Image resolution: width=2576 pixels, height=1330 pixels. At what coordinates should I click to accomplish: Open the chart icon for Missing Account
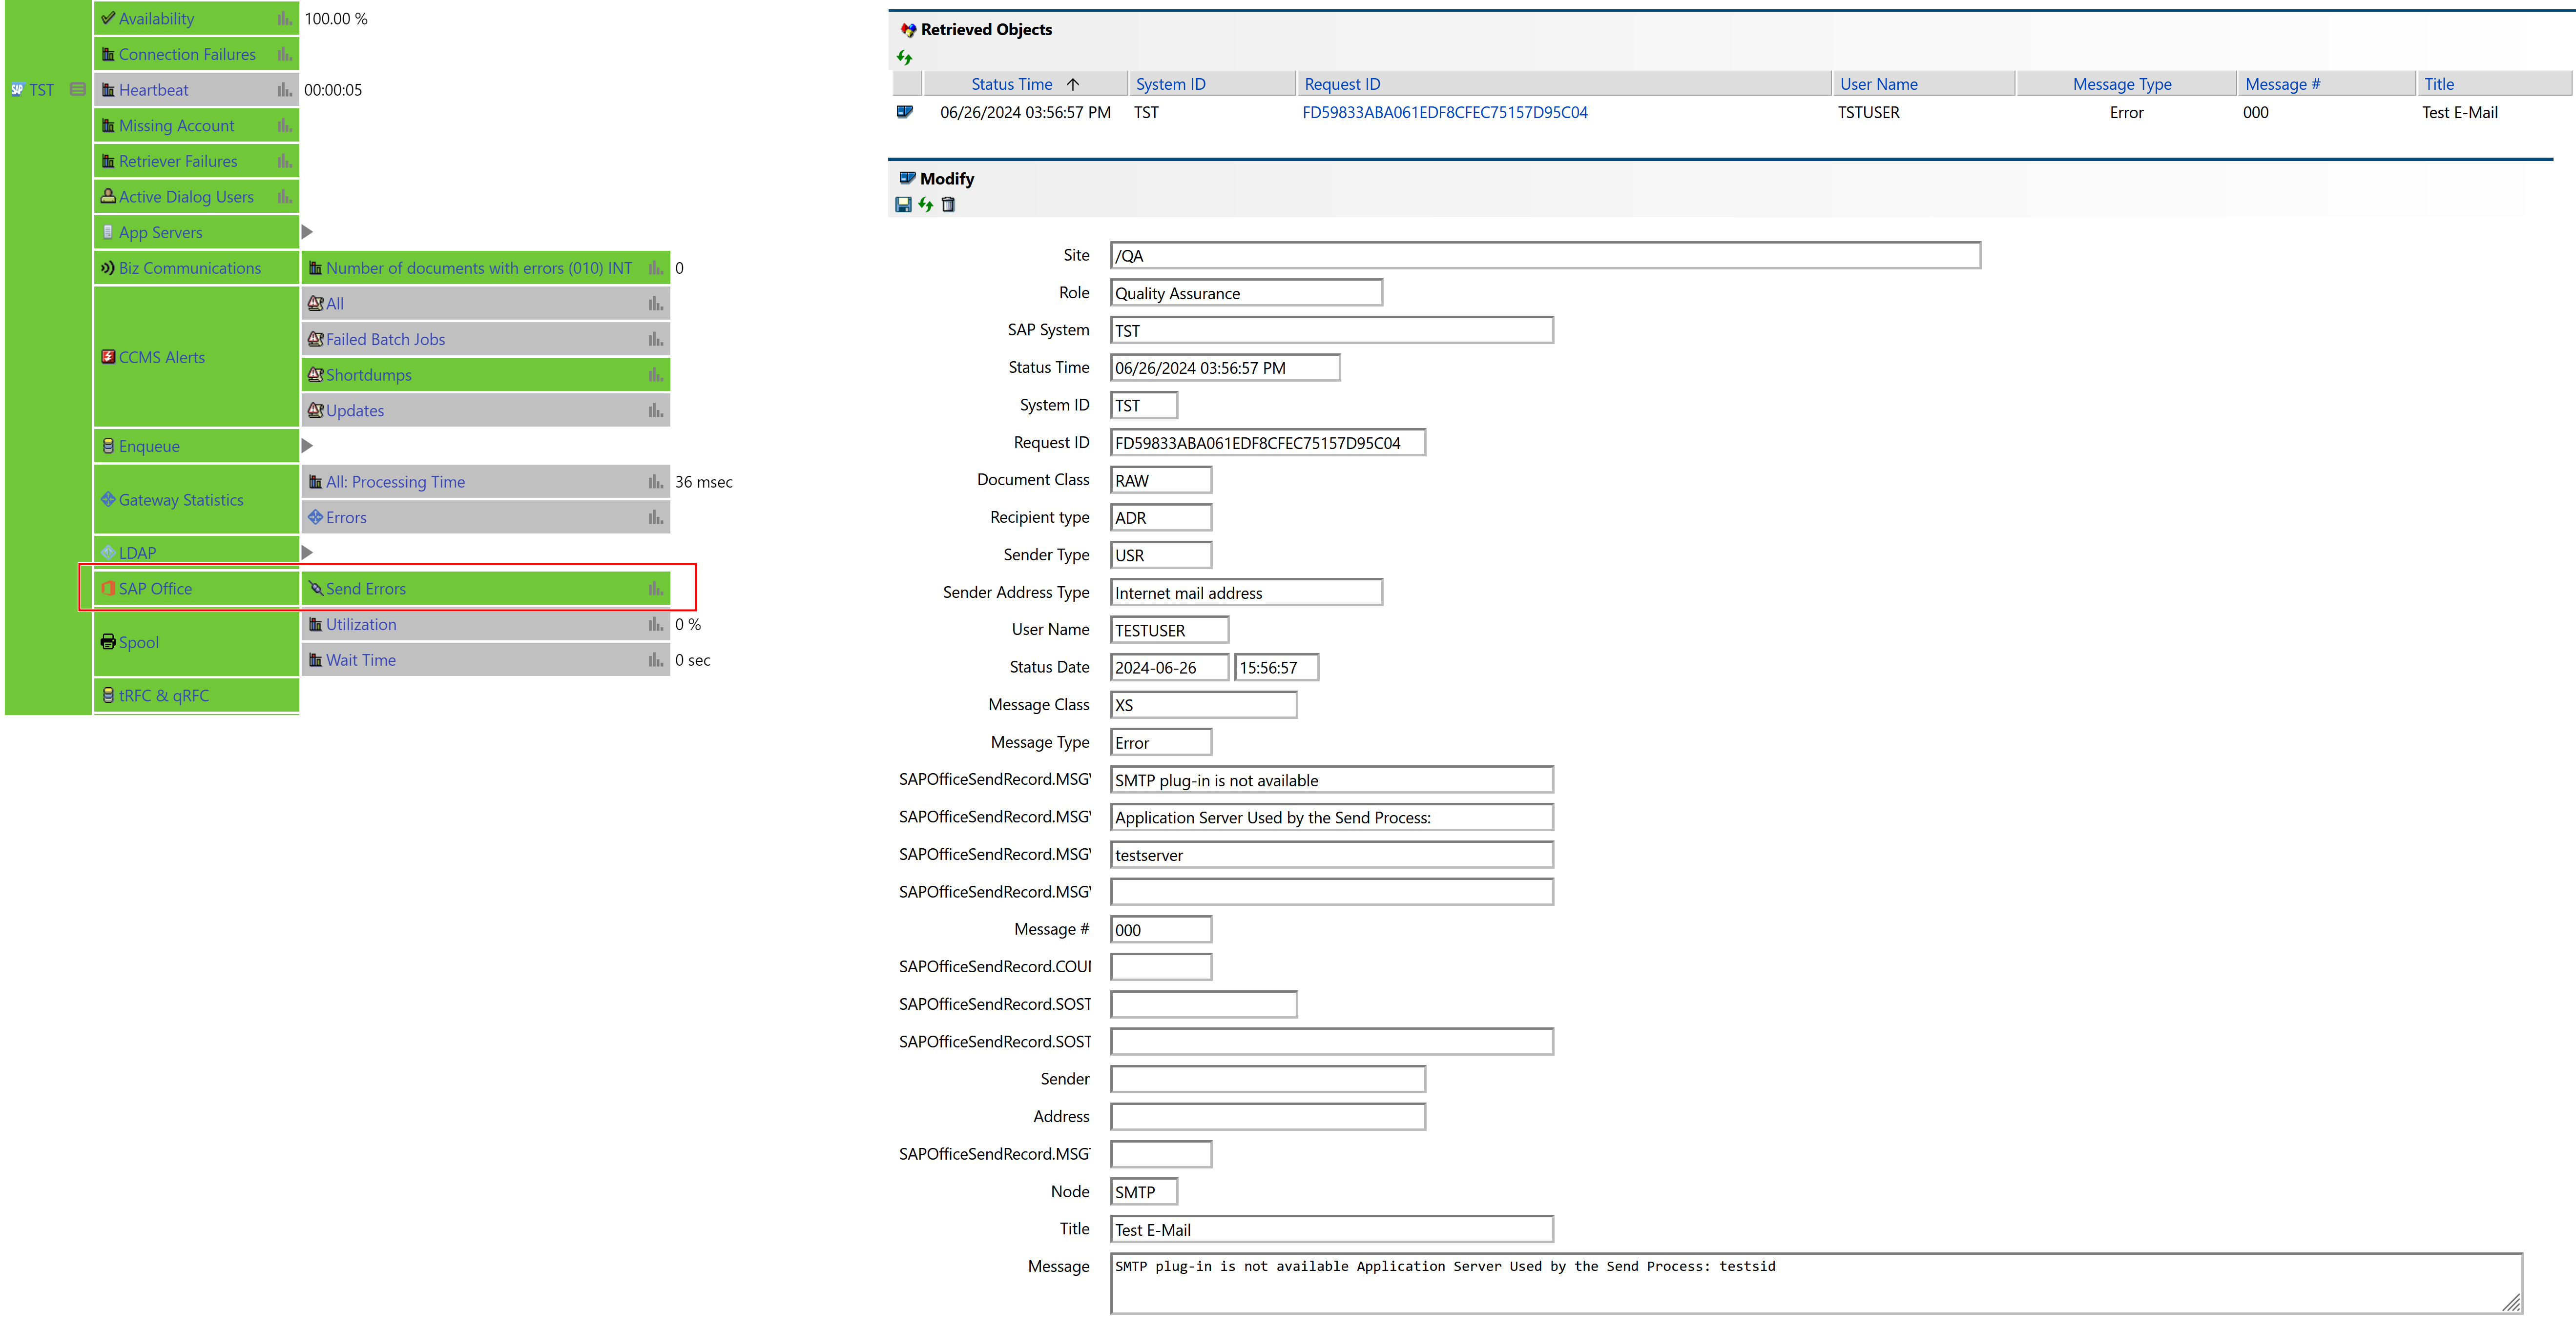pyautogui.click(x=285, y=126)
